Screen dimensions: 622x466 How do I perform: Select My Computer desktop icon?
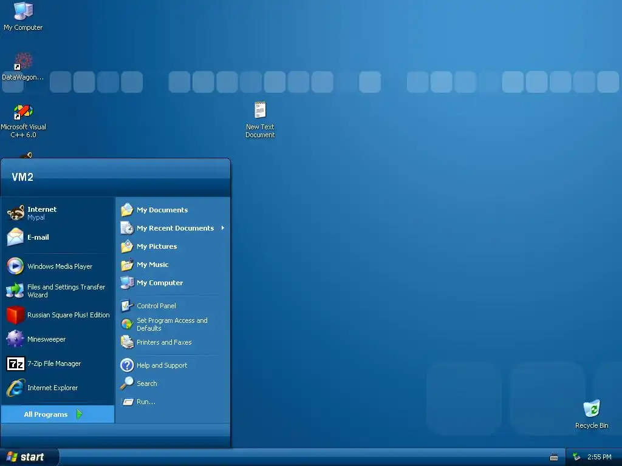(23, 16)
